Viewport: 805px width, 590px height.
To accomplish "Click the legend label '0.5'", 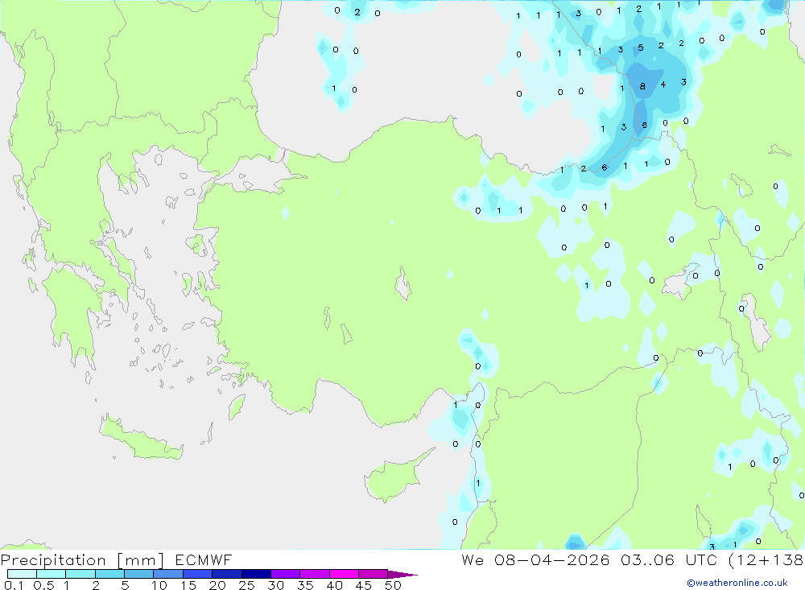I will click(x=43, y=585).
